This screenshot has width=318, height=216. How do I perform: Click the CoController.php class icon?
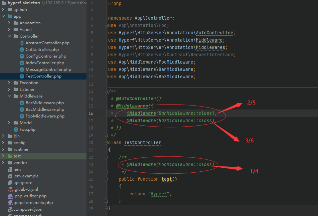pos(22,50)
